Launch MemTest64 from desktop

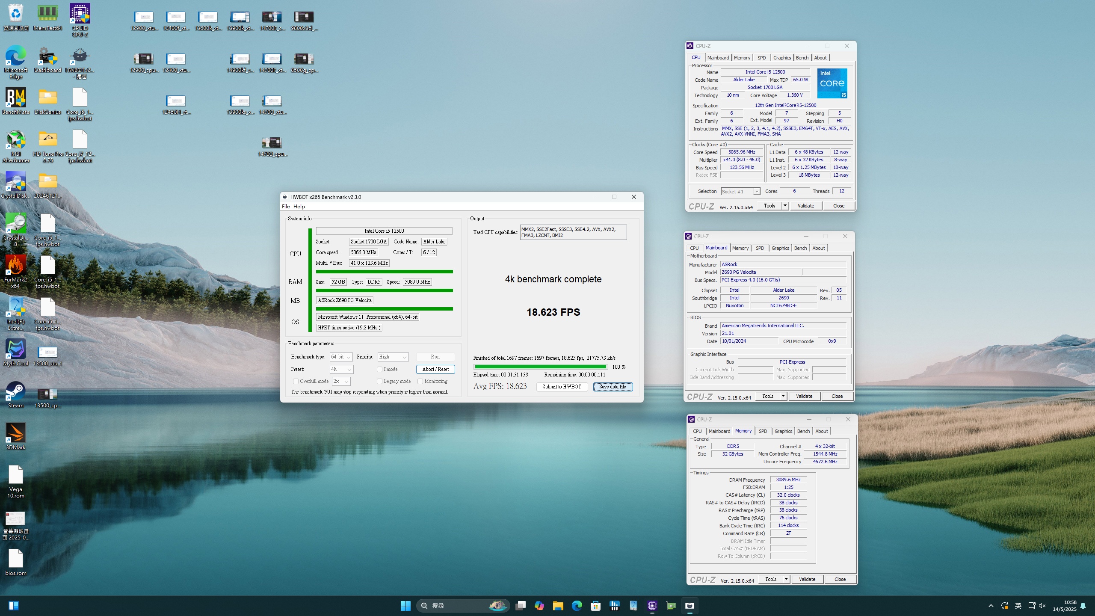47,18
